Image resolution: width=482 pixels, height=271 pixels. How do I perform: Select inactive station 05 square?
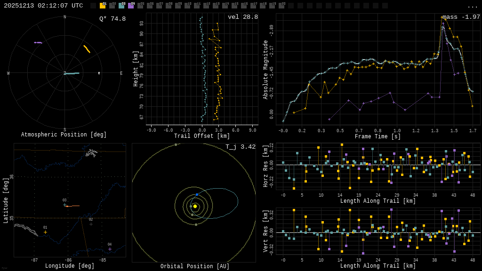(x=140, y=6)
